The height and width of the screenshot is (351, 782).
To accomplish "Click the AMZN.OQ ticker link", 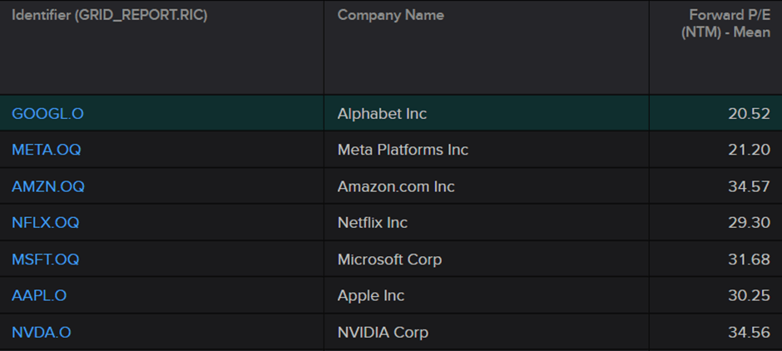I will point(47,186).
